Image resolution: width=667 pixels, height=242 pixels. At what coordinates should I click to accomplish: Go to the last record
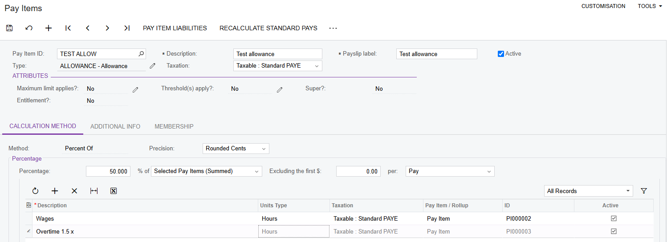pos(127,28)
